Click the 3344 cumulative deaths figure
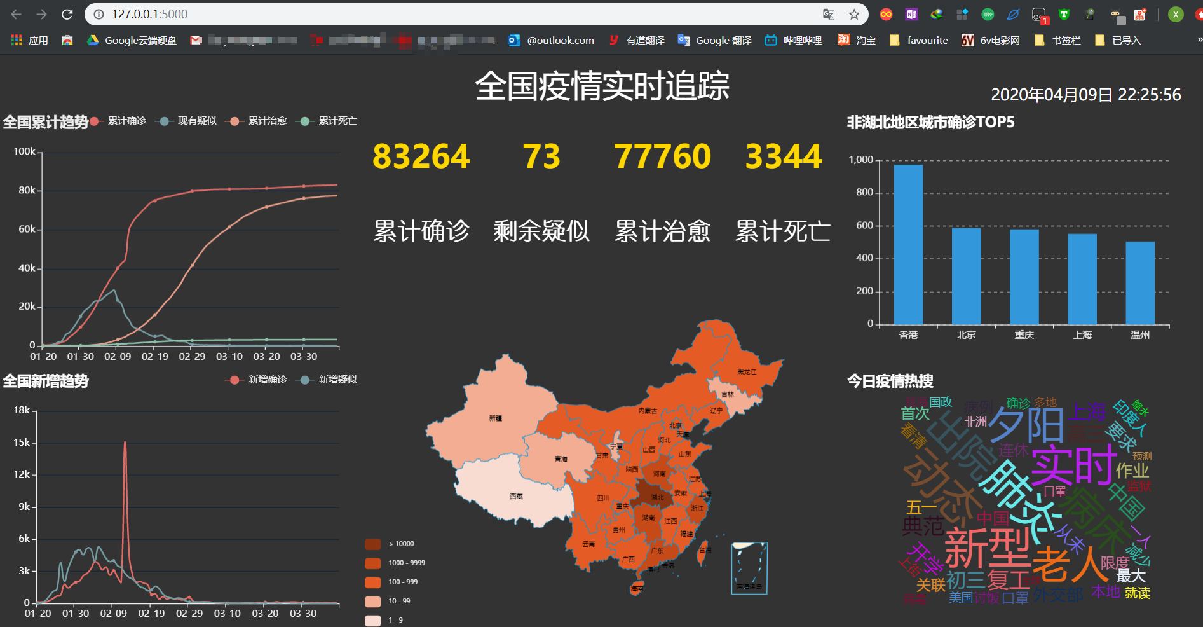Screen dimensions: 1203x627 pos(784,156)
